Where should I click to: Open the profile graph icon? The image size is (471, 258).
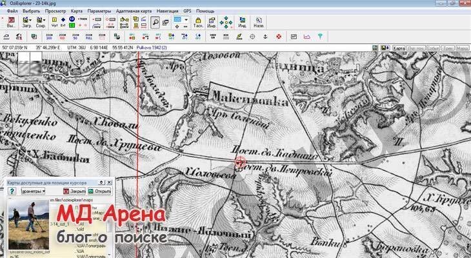306,37
